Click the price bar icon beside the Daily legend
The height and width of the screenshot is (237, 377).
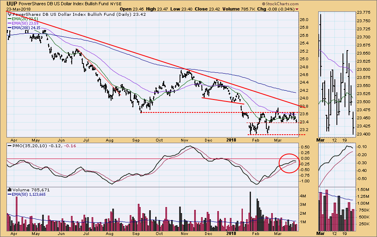10,14
